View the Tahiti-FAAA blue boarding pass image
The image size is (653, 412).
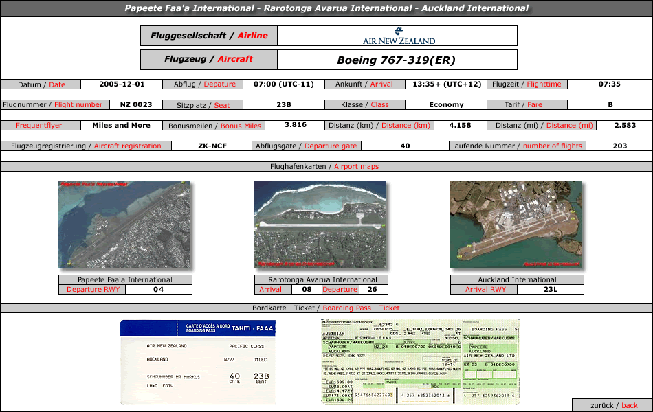(x=198, y=362)
